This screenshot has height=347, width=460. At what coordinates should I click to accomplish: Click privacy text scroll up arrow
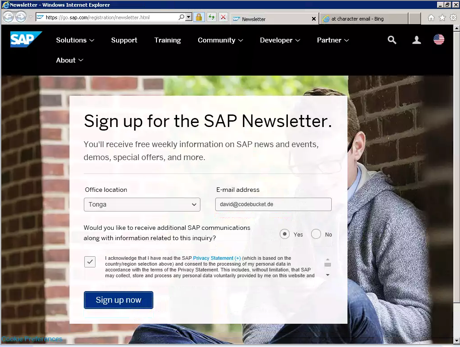pos(328,259)
